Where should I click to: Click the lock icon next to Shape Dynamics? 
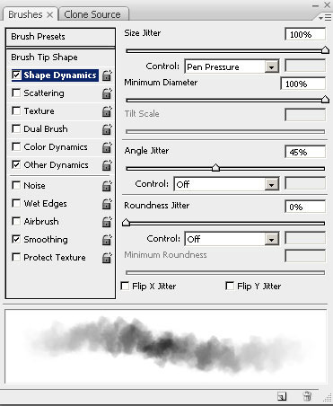tap(107, 75)
